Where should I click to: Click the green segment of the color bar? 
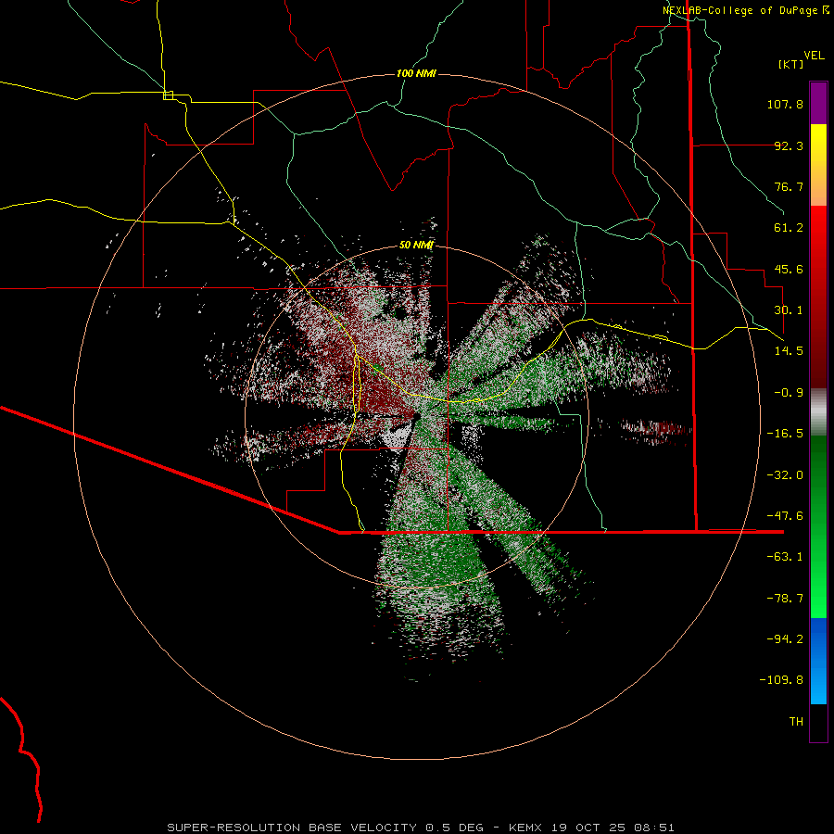coord(818,526)
